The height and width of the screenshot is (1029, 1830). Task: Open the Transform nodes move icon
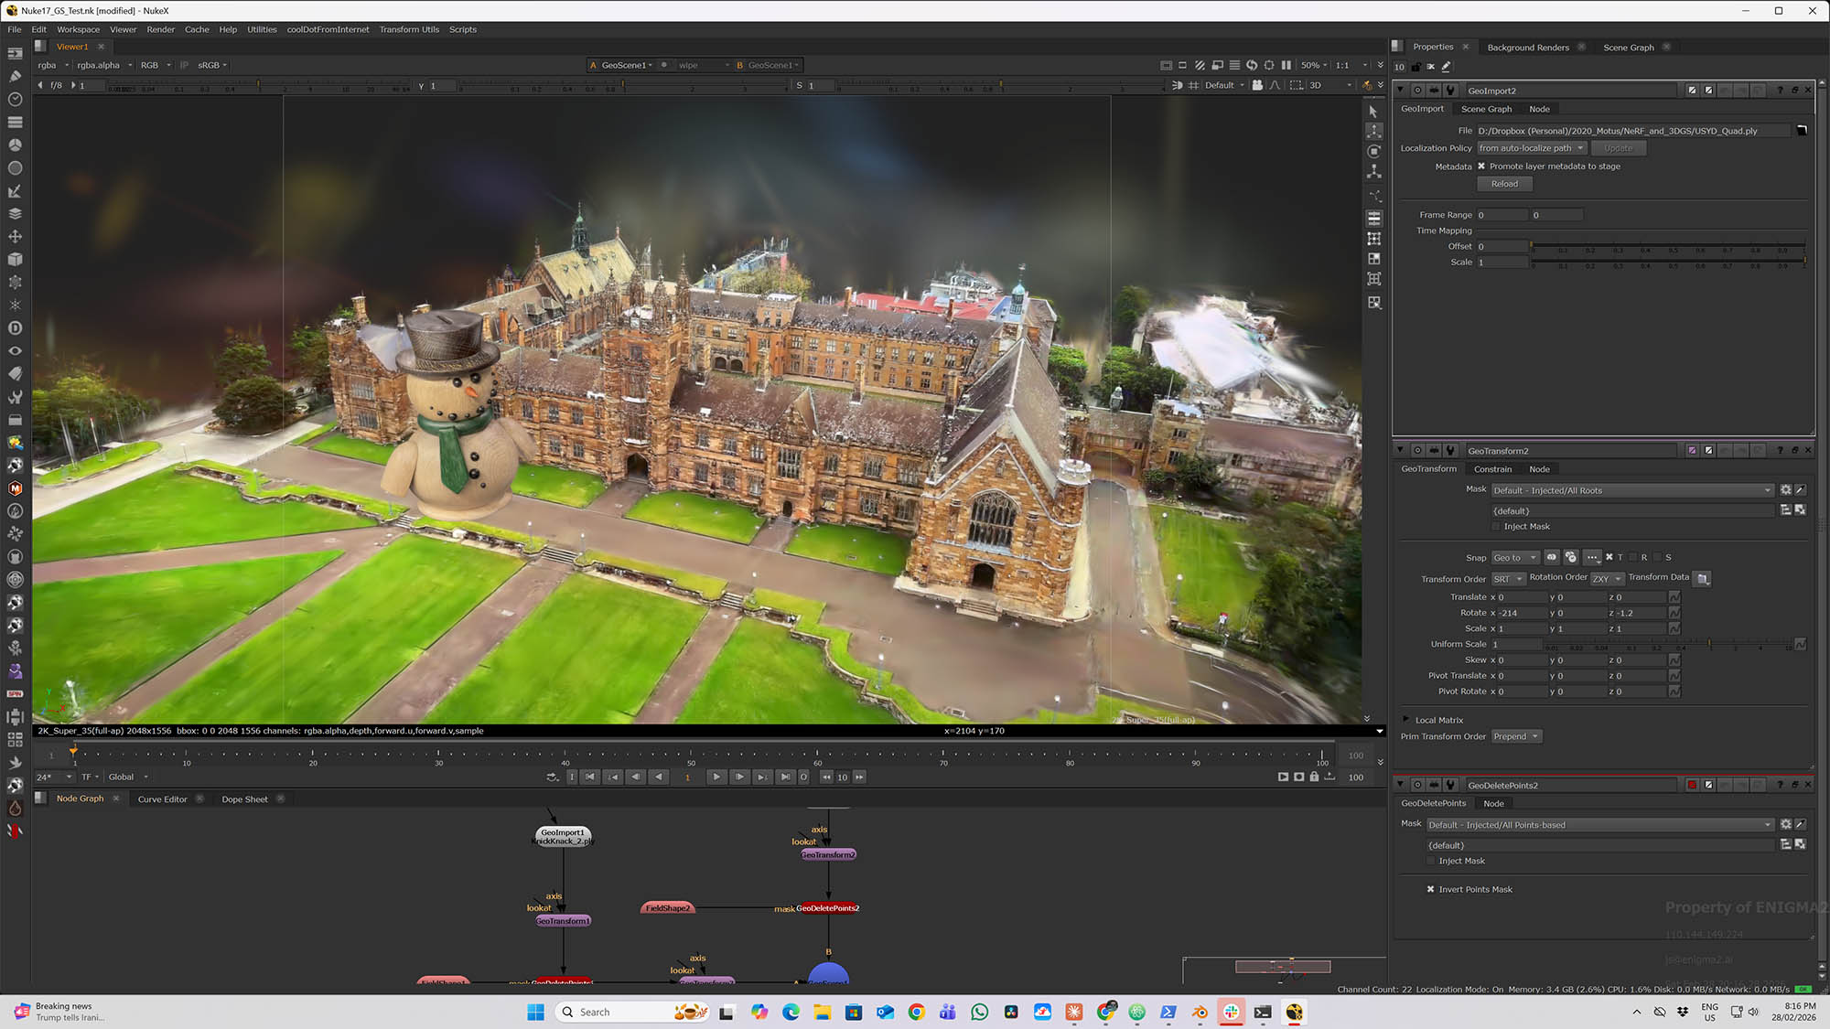point(15,236)
